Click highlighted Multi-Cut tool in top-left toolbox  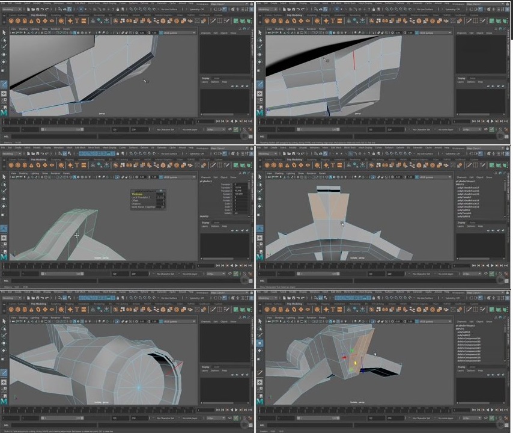4,84
